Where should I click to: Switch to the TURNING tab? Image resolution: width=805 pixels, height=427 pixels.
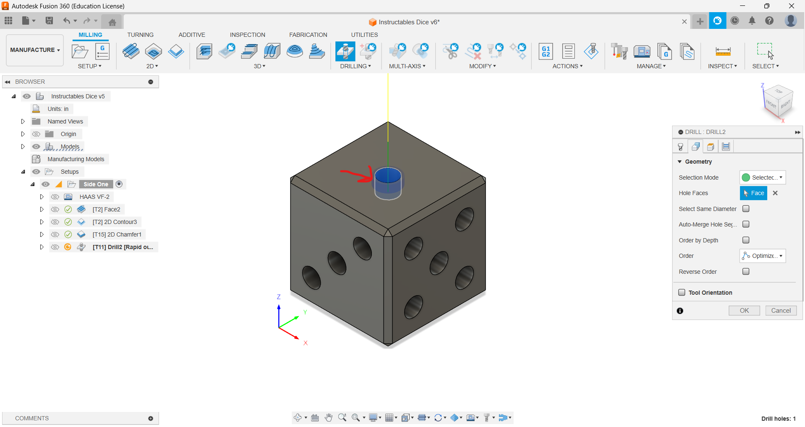(140, 35)
